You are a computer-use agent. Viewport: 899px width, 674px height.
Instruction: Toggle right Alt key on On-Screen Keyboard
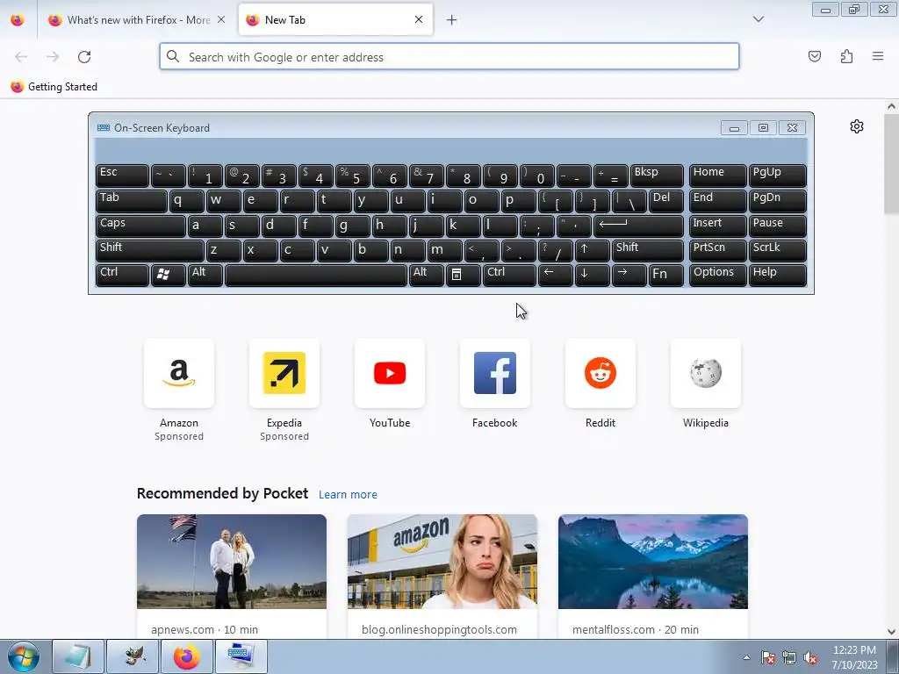coord(427,275)
